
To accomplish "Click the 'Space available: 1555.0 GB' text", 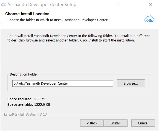I will click(x=29, y=105).
